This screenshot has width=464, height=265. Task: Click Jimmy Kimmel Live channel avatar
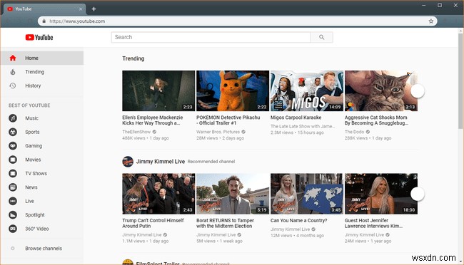coord(128,162)
